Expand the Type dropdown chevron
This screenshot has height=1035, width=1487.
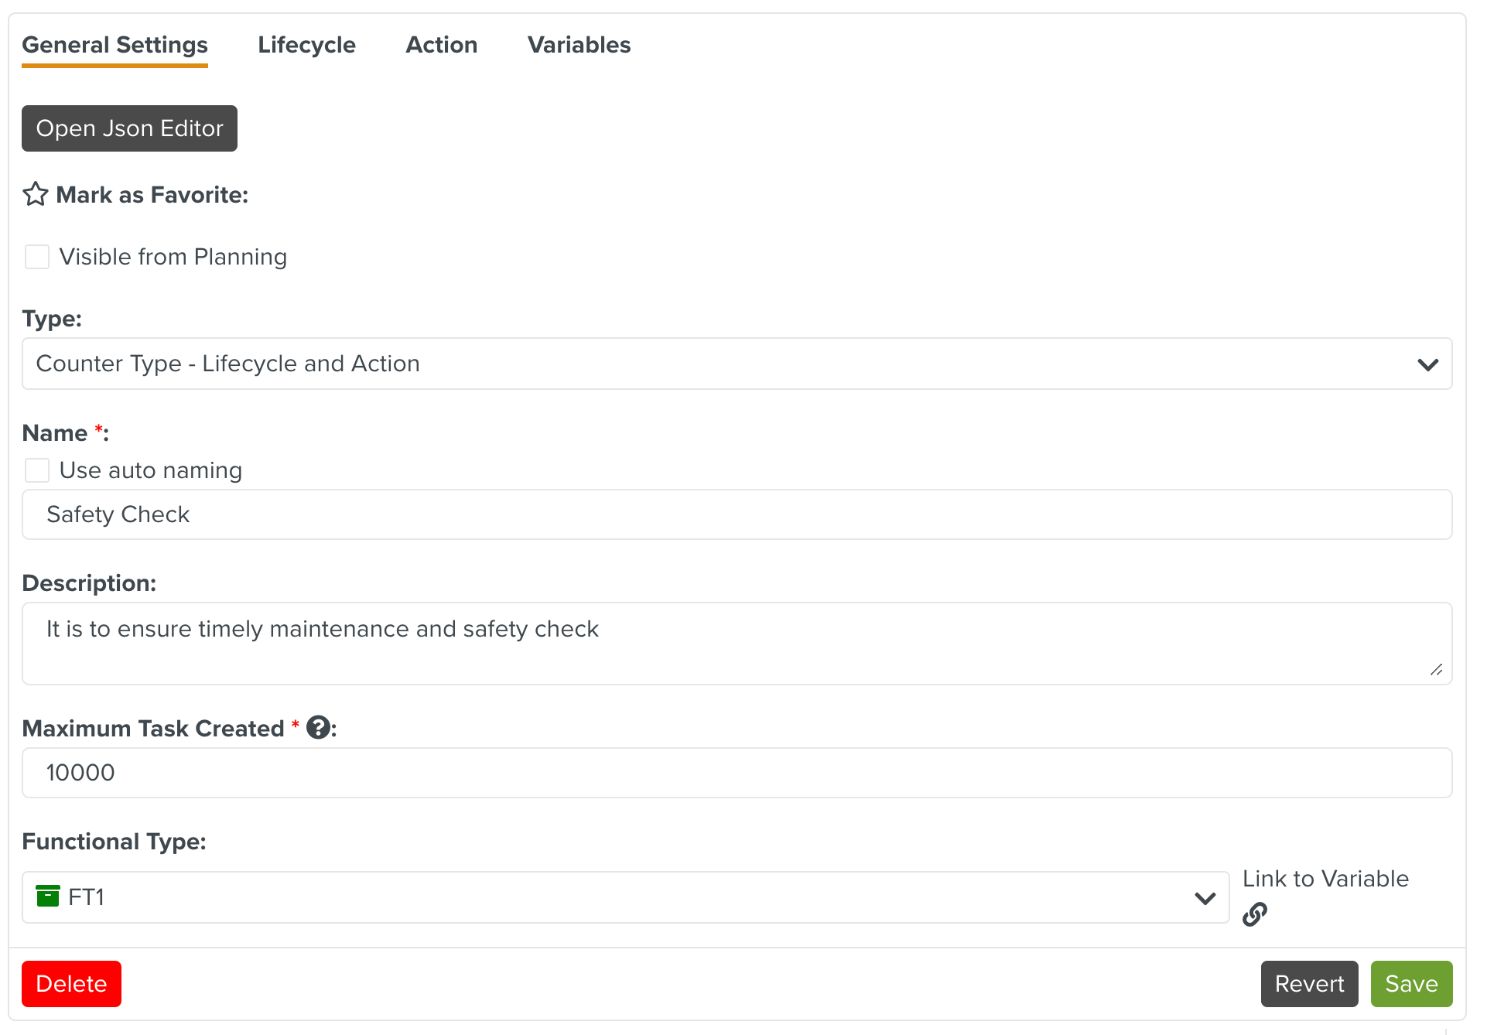click(1427, 364)
